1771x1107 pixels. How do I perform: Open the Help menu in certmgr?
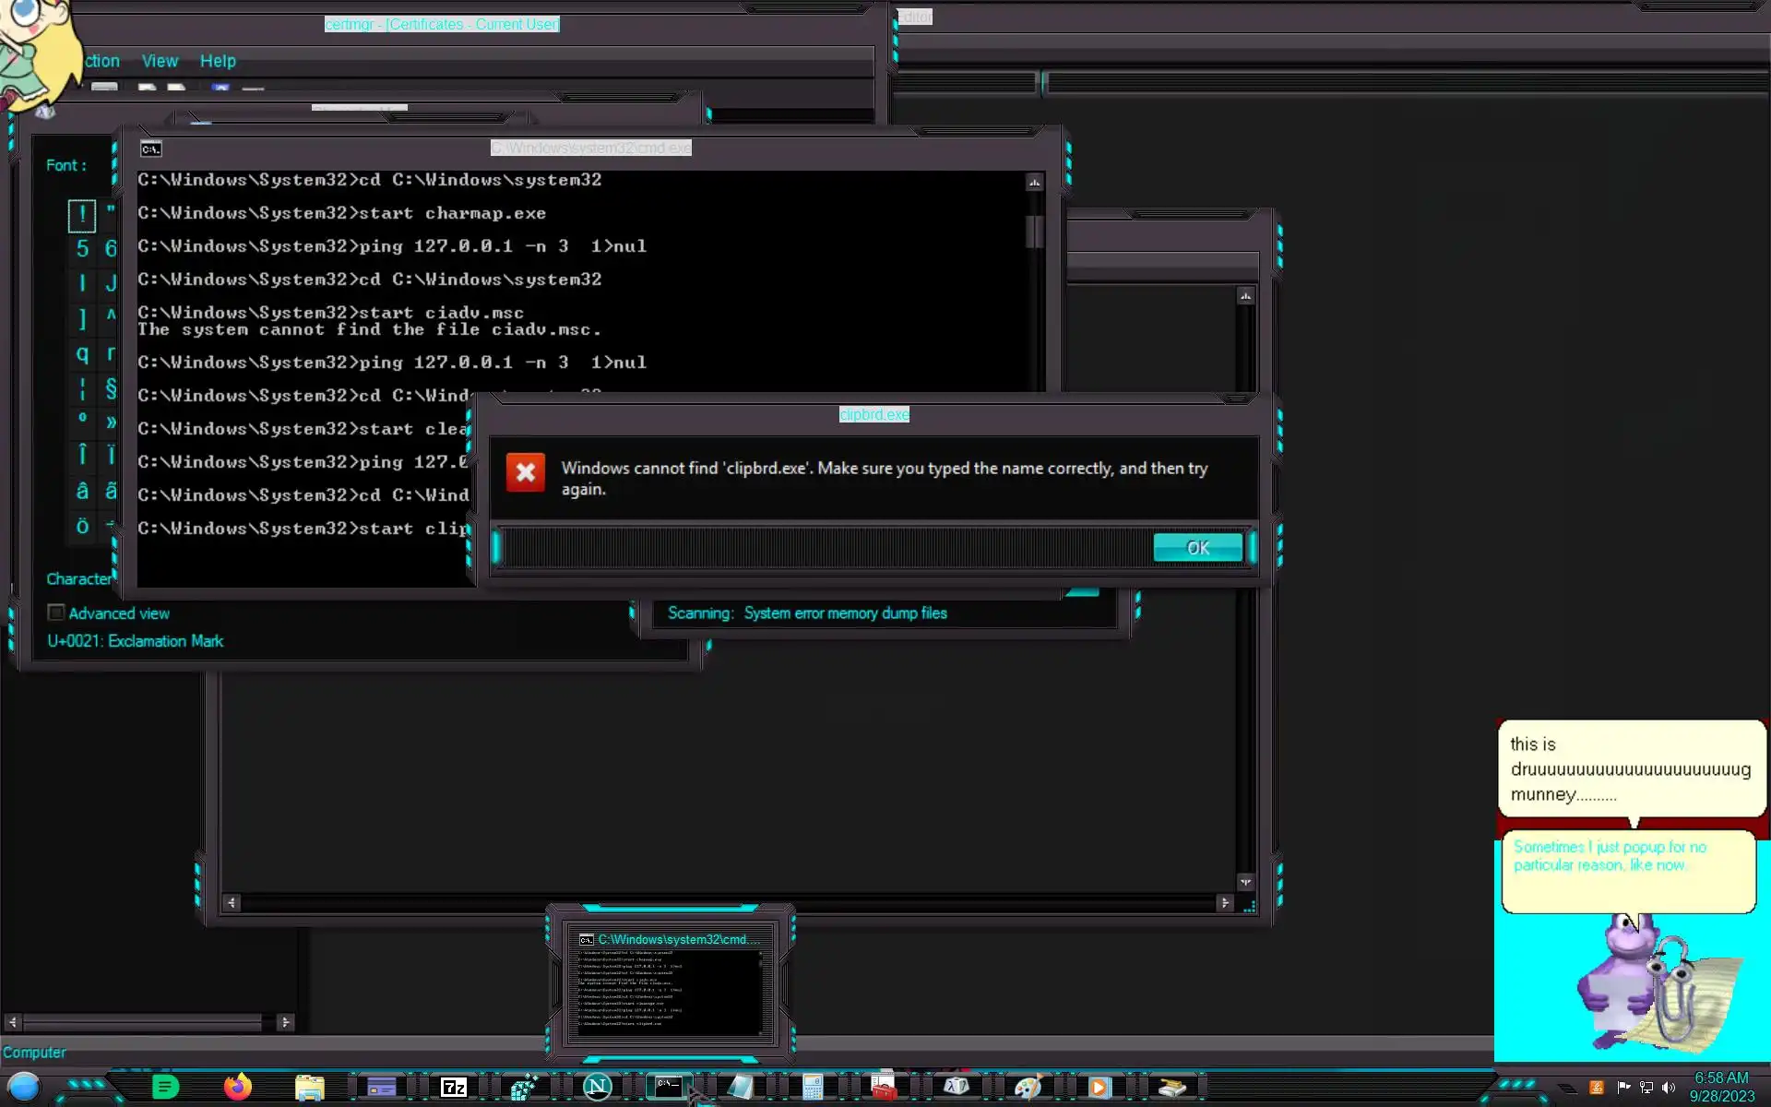click(x=218, y=61)
